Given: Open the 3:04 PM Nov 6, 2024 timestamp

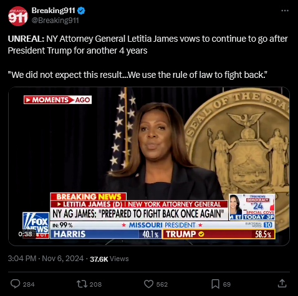Looking at the screenshot, I should 46,259.
